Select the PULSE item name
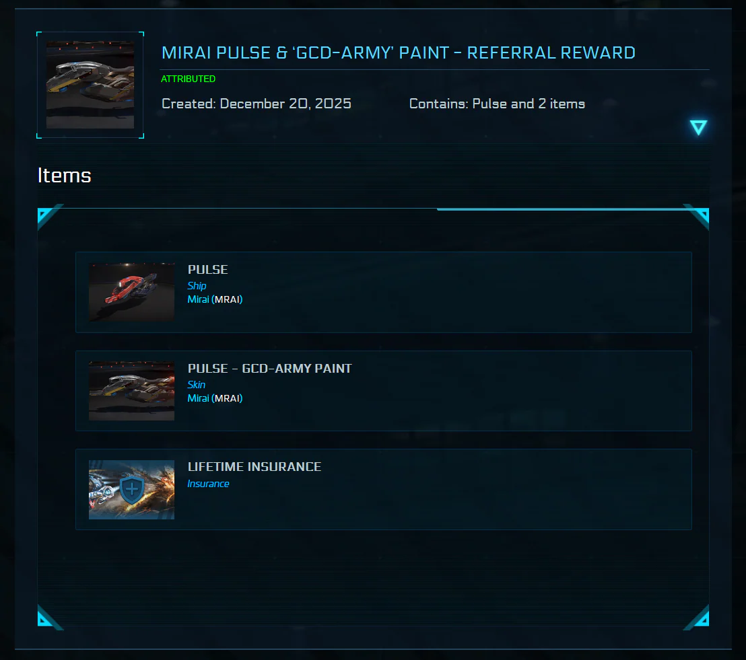Image resolution: width=746 pixels, height=660 pixels. coord(207,270)
